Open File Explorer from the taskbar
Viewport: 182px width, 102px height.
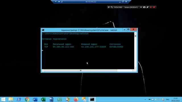11,99
